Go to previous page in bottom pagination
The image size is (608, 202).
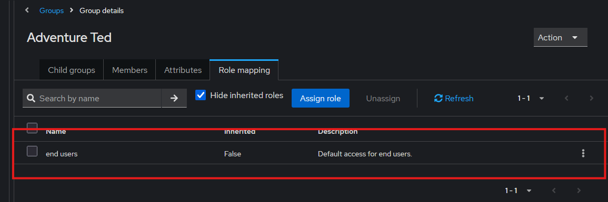pyautogui.click(x=554, y=190)
